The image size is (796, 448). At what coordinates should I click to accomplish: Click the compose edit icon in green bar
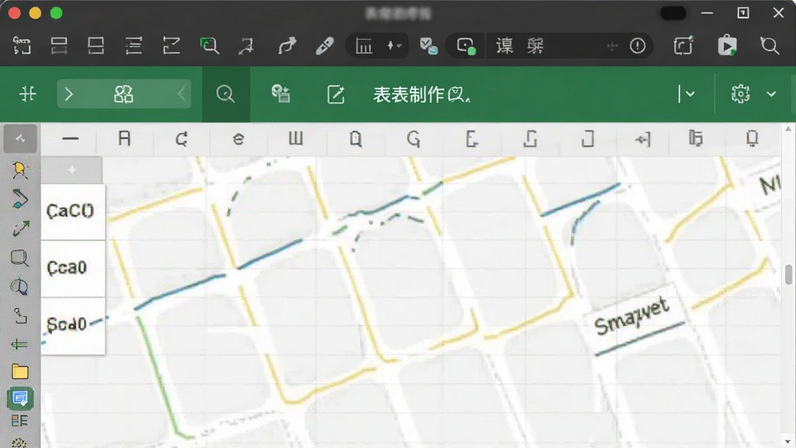336,94
